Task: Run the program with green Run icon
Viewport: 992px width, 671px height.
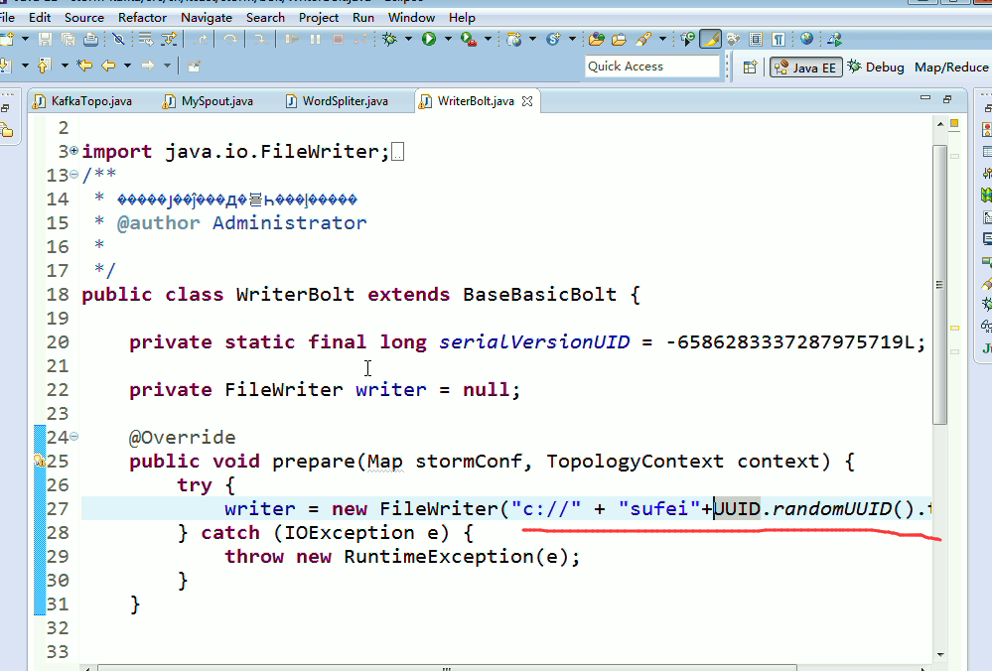Action: 429,40
